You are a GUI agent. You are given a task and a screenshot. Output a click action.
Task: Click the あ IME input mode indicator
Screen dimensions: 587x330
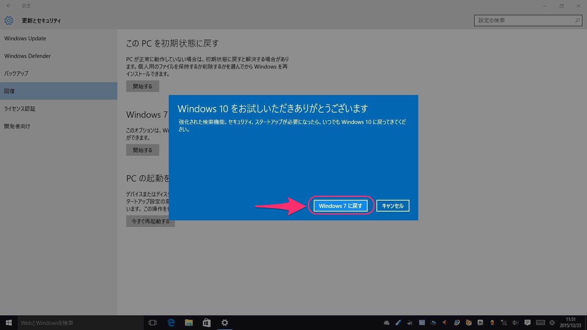coord(480,323)
